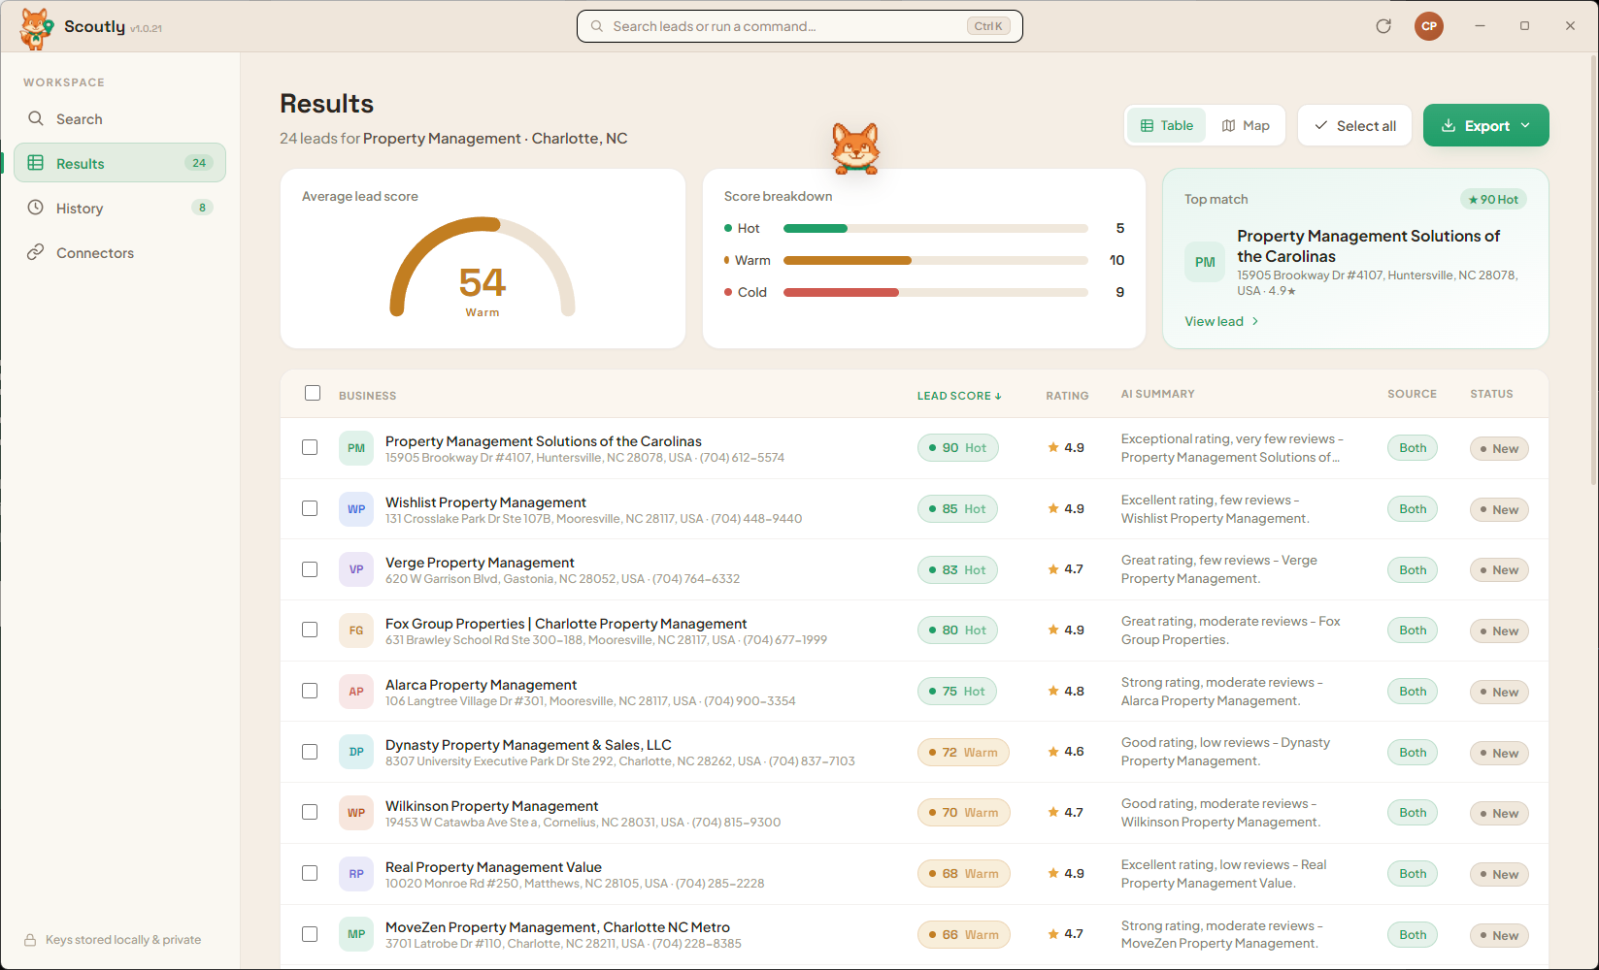
Task: Check the Dynasty Property Management & Sales row
Action: (310, 752)
